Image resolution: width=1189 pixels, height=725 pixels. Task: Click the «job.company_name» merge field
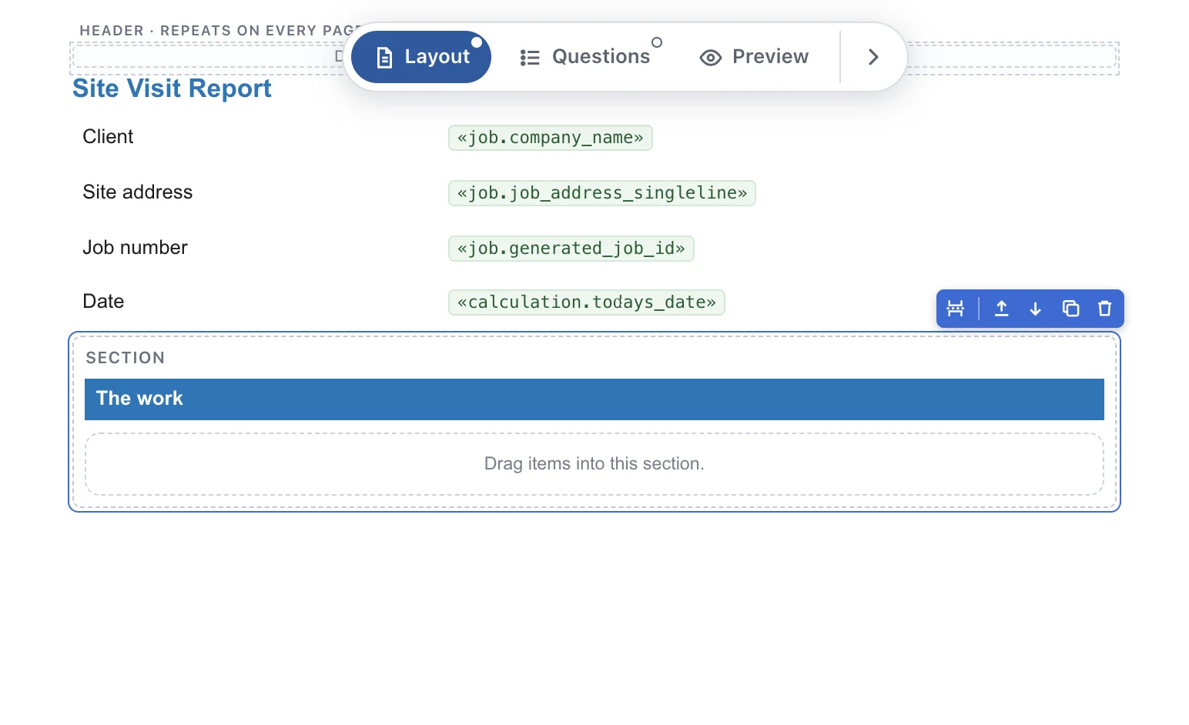tap(550, 138)
